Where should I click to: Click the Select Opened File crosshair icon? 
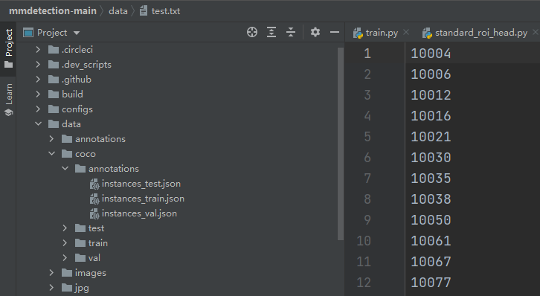[252, 33]
